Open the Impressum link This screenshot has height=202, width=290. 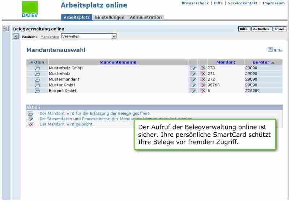[x=273, y=3]
